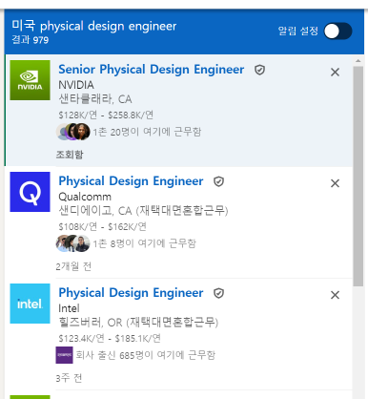368x399 pixels.
Task: Open the Intel Physical Design Engineer title link
Action: coord(131,293)
